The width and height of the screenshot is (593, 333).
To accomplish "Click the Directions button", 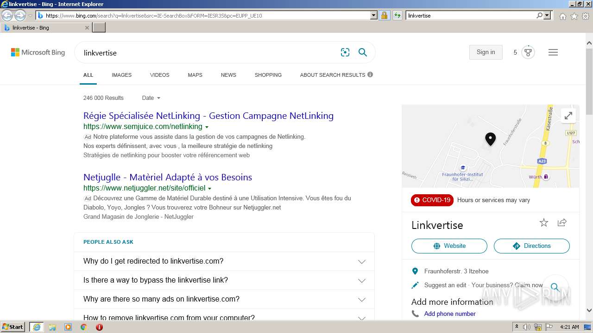I will click(531, 246).
